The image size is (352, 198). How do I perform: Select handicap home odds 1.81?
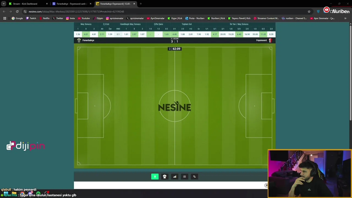pos(126,34)
